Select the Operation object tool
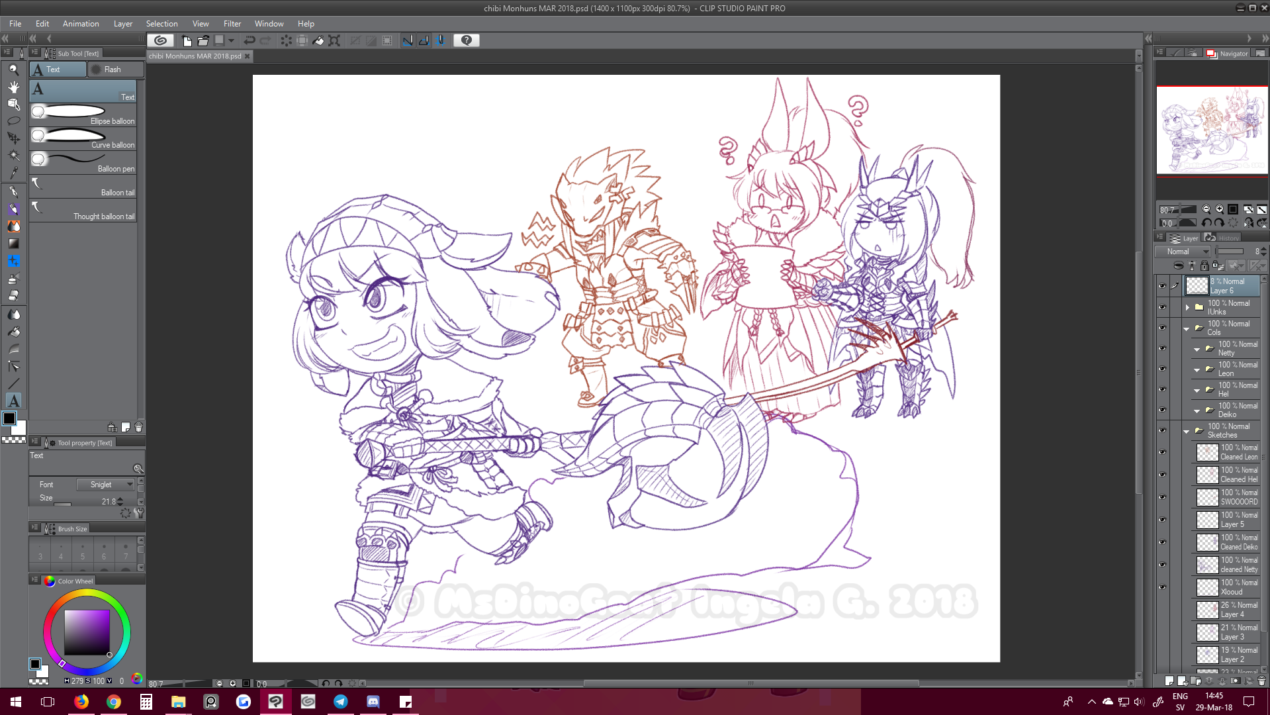 point(13,104)
